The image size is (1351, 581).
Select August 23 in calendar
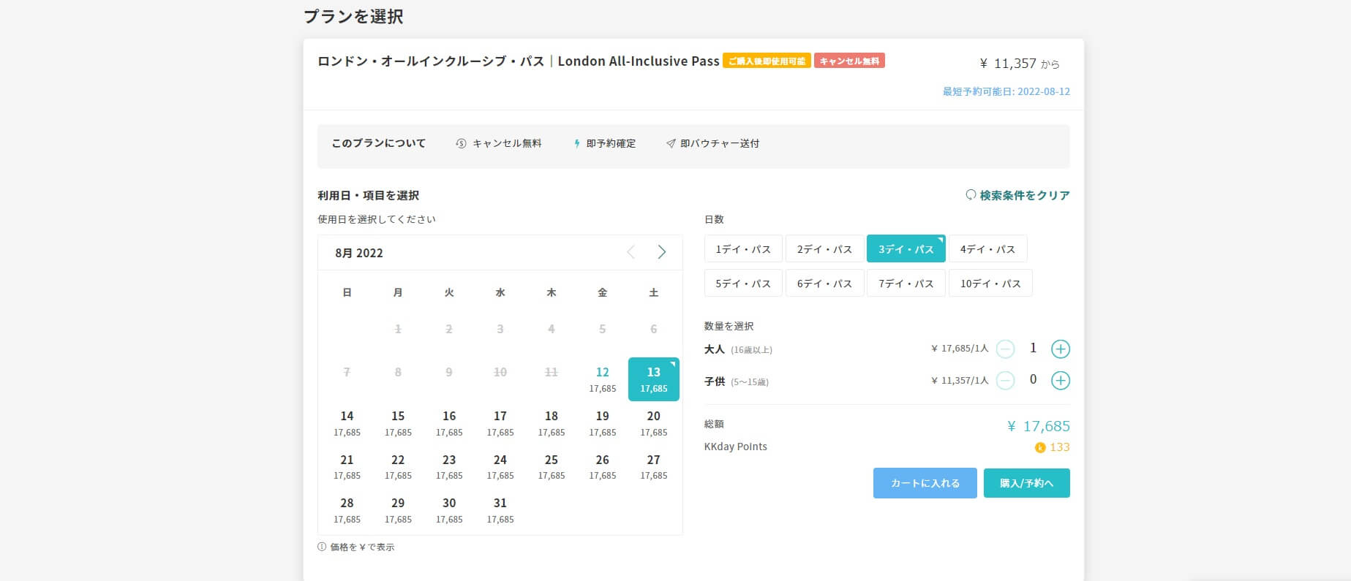pos(449,466)
